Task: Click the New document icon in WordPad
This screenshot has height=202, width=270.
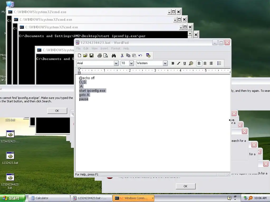Action: [x=79, y=55]
